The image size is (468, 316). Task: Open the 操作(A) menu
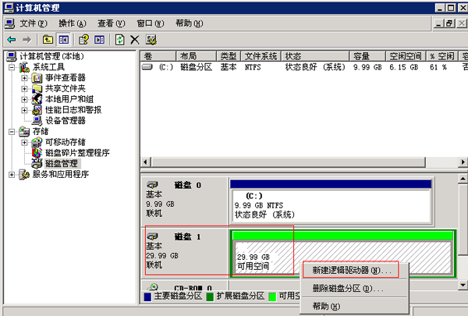click(73, 23)
